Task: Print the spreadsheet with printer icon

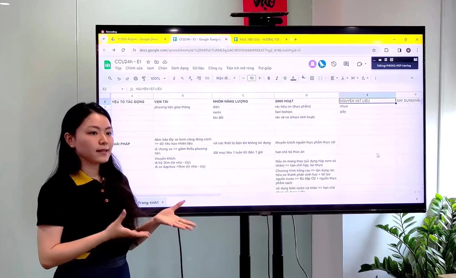Action: [x=136, y=79]
